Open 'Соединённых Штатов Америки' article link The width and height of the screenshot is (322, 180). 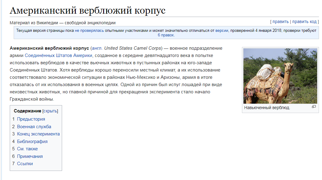[x=58, y=55]
